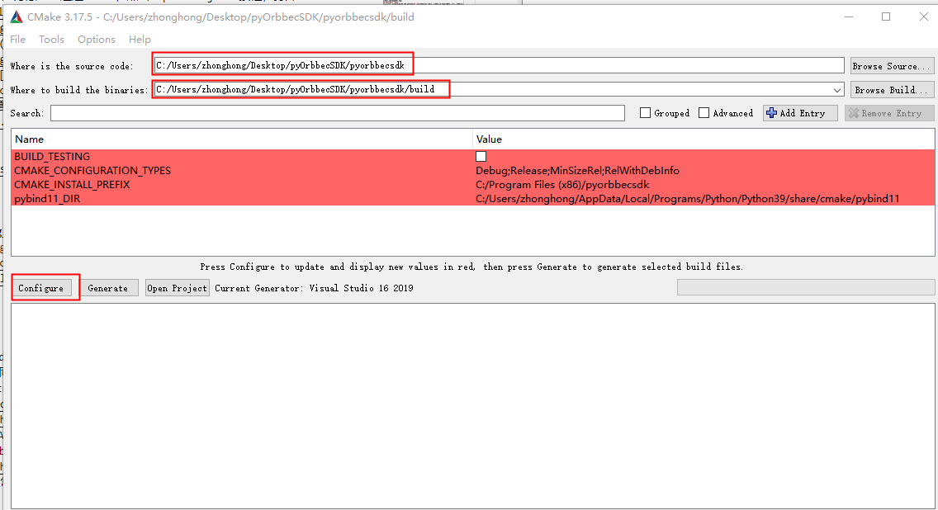Click the plus icon on Add Entry
Screen dimensions: 938x510
(771, 113)
